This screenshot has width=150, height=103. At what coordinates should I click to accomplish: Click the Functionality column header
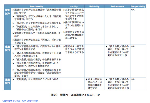tap(36, 6)
